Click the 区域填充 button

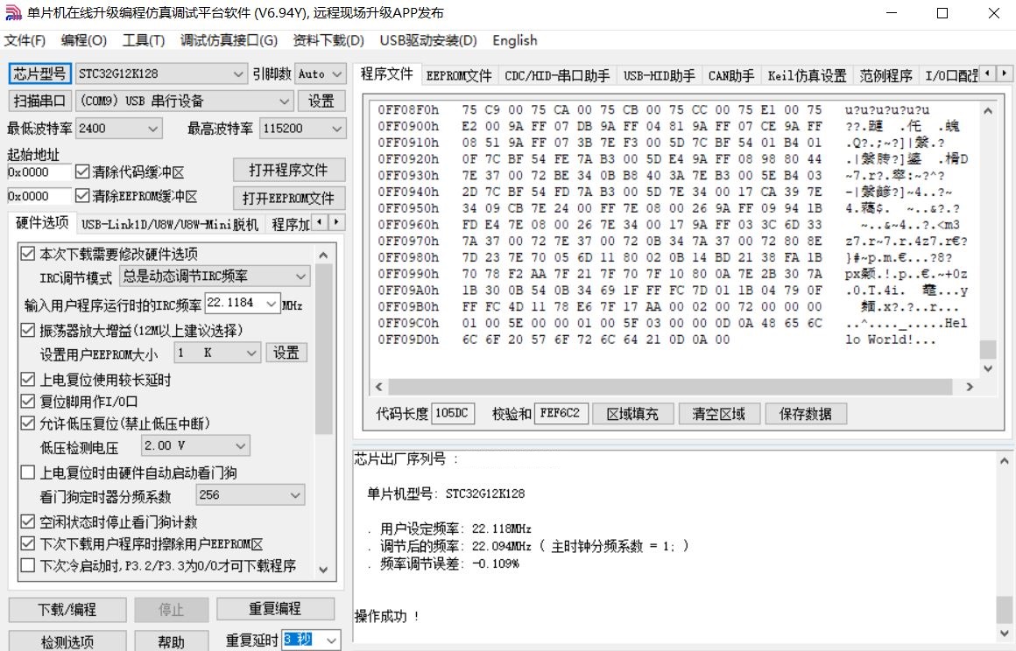point(632,414)
